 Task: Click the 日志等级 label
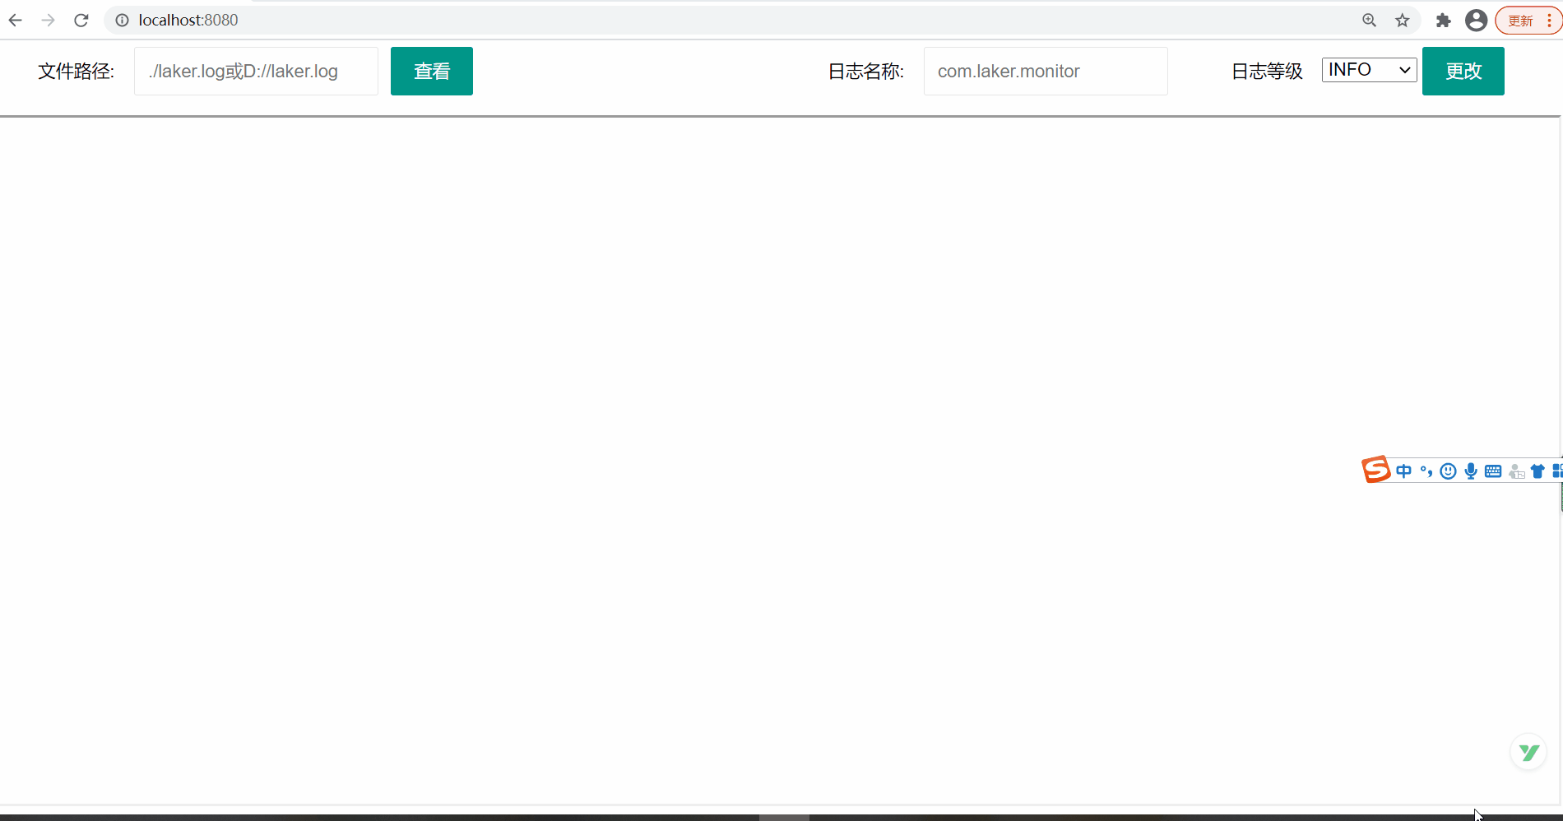(x=1267, y=72)
